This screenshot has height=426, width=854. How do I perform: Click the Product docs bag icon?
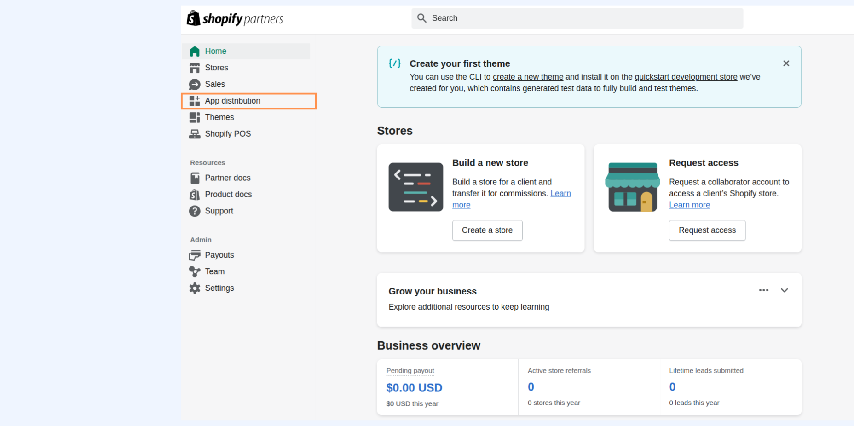(195, 195)
